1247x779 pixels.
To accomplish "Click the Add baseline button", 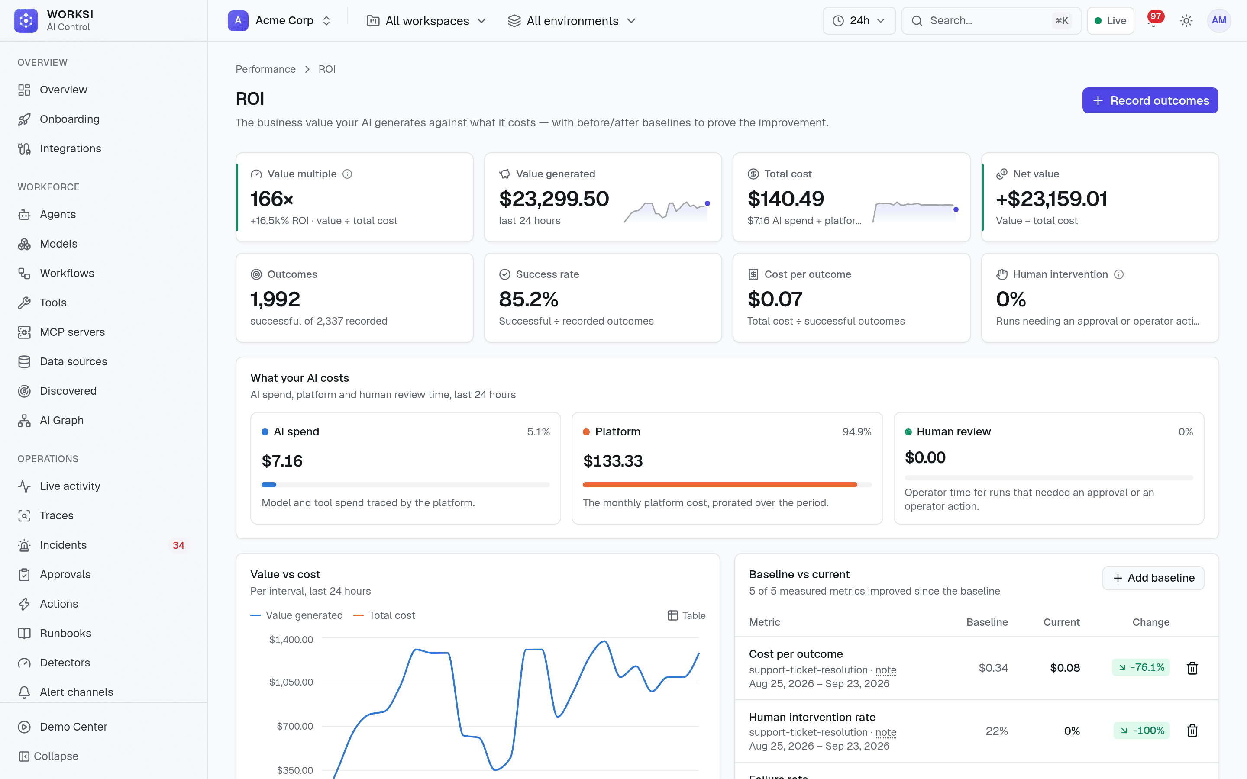I will pos(1153,578).
